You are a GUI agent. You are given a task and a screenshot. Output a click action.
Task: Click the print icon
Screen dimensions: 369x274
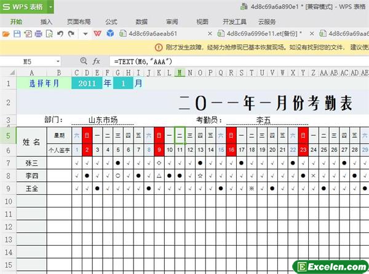(38, 34)
